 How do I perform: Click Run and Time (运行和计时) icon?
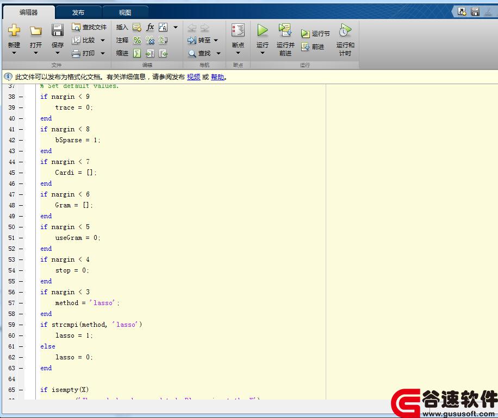point(345,30)
